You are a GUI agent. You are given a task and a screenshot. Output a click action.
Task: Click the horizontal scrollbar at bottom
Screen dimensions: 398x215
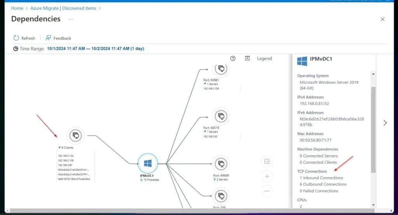[192, 211]
